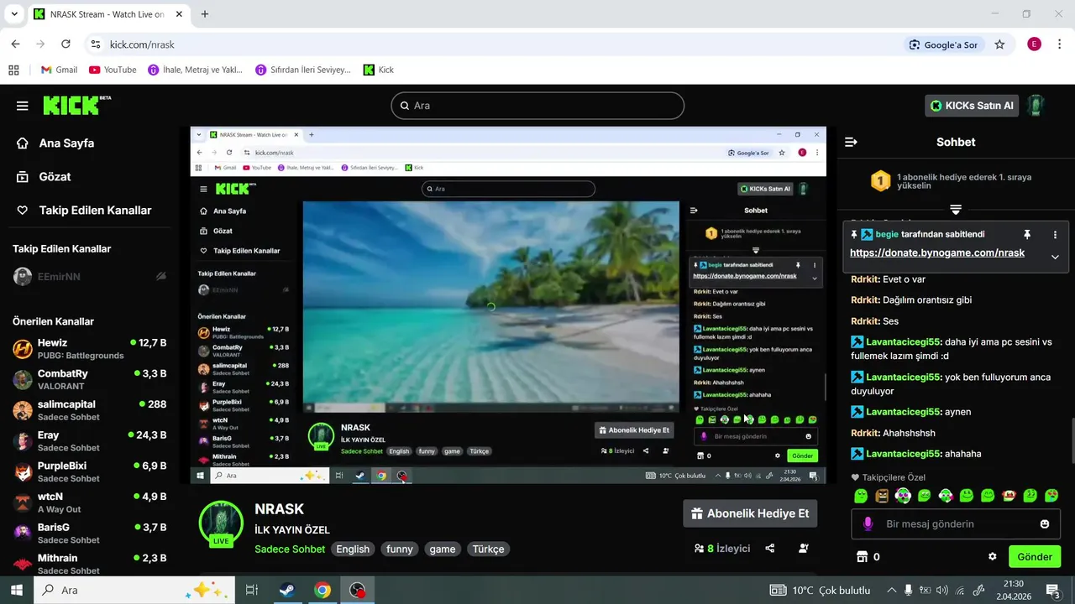Viewport: 1075px width, 604px height.
Task: Open the wtcN channel avatar in the sidebar
Action: 23,502
